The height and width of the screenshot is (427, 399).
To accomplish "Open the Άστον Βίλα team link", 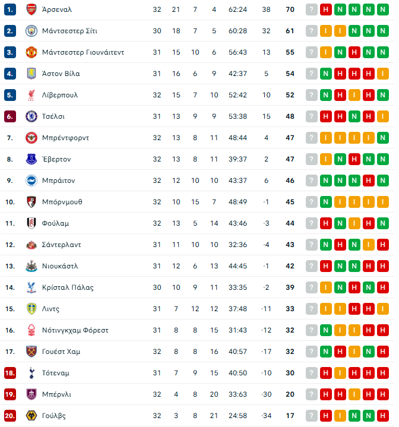I will 61,74.
